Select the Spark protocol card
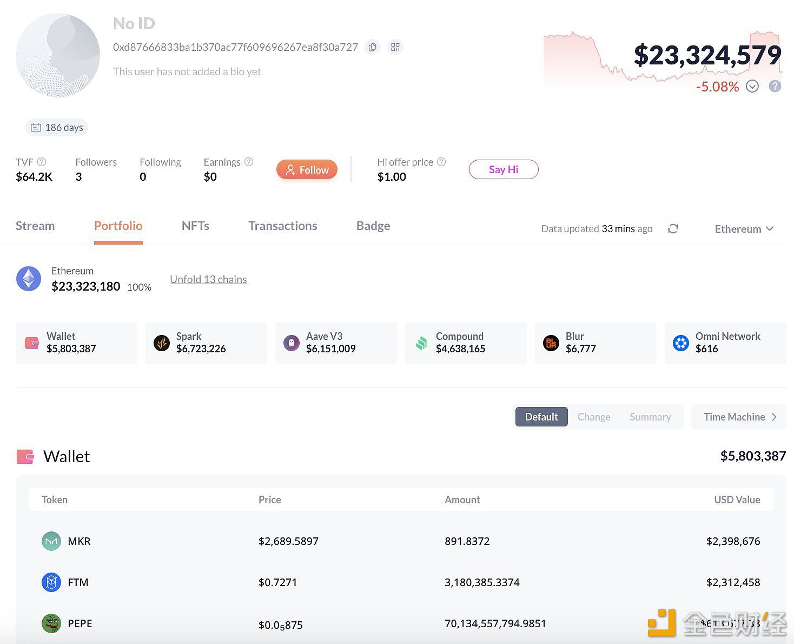 pyautogui.click(x=206, y=343)
